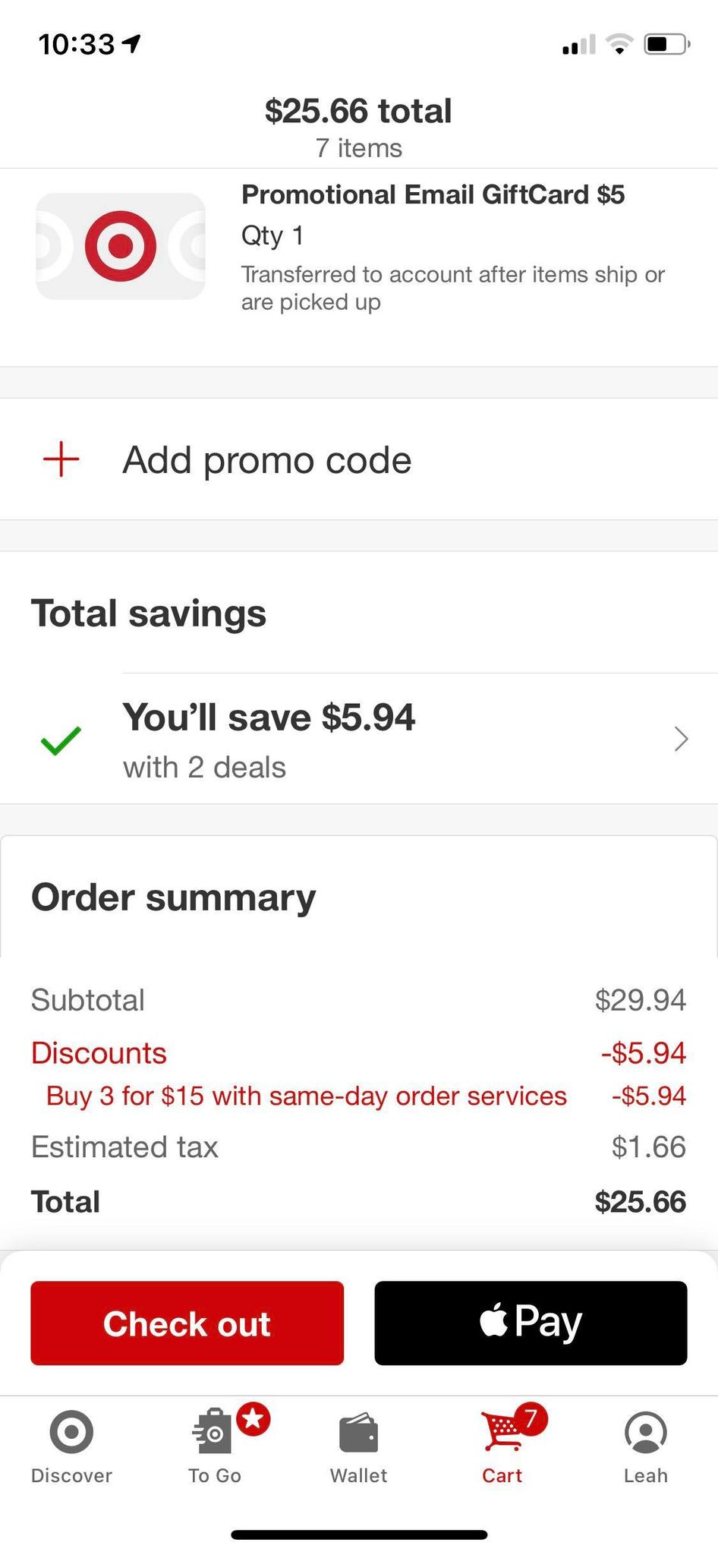Tap the green savings checkmark icon
The width and height of the screenshot is (718, 1555).
(61, 740)
